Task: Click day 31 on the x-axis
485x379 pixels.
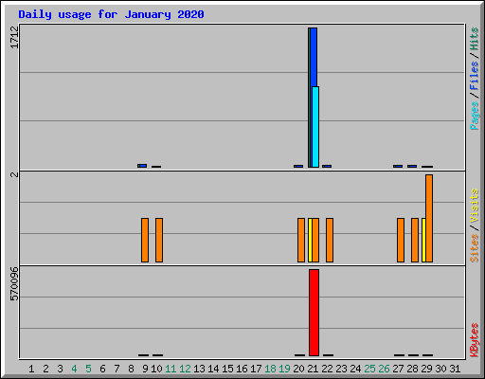Action: tap(455, 369)
